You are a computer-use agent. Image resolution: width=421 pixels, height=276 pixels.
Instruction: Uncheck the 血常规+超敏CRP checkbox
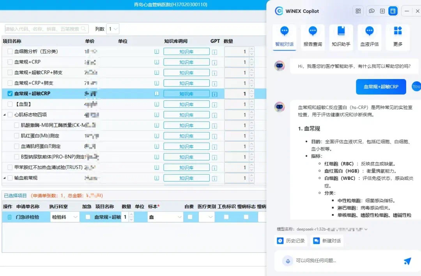point(10,93)
